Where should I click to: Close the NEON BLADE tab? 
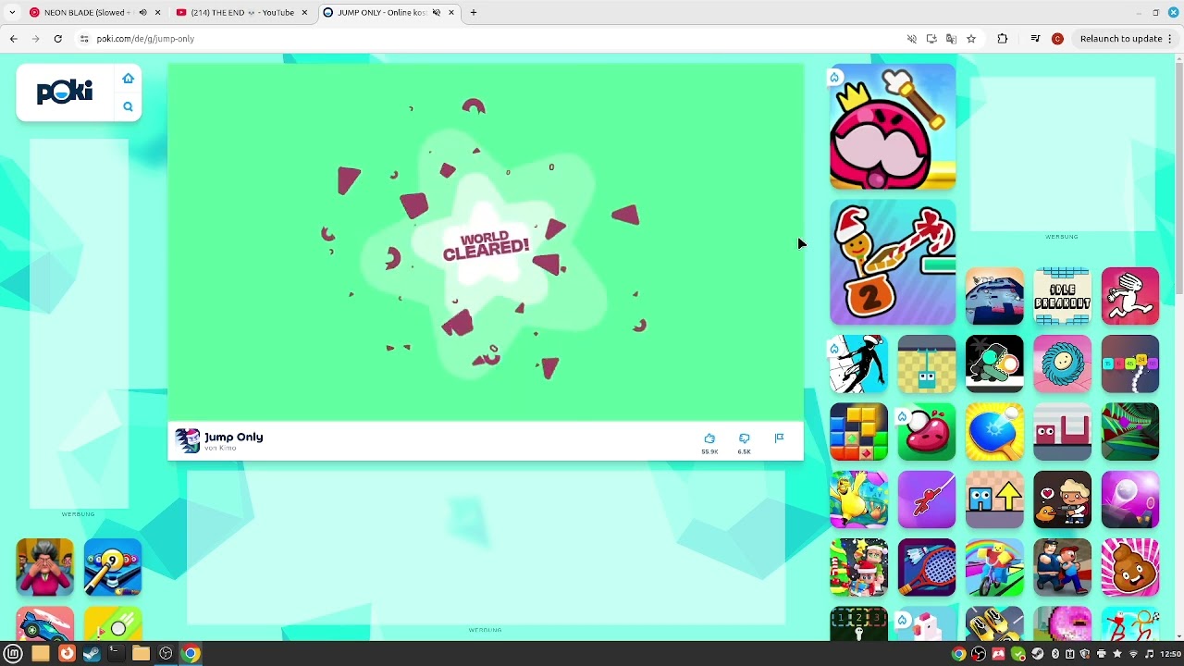click(x=158, y=13)
